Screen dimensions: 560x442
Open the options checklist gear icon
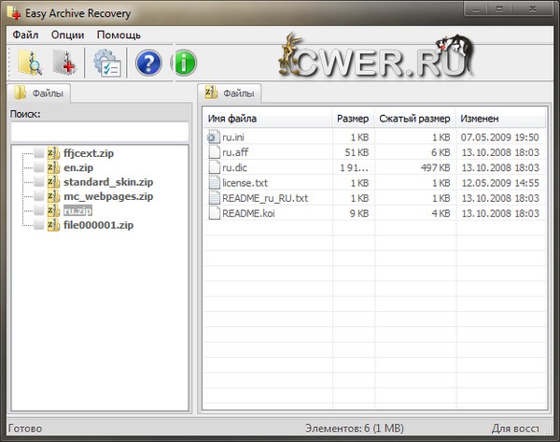tap(105, 64)
